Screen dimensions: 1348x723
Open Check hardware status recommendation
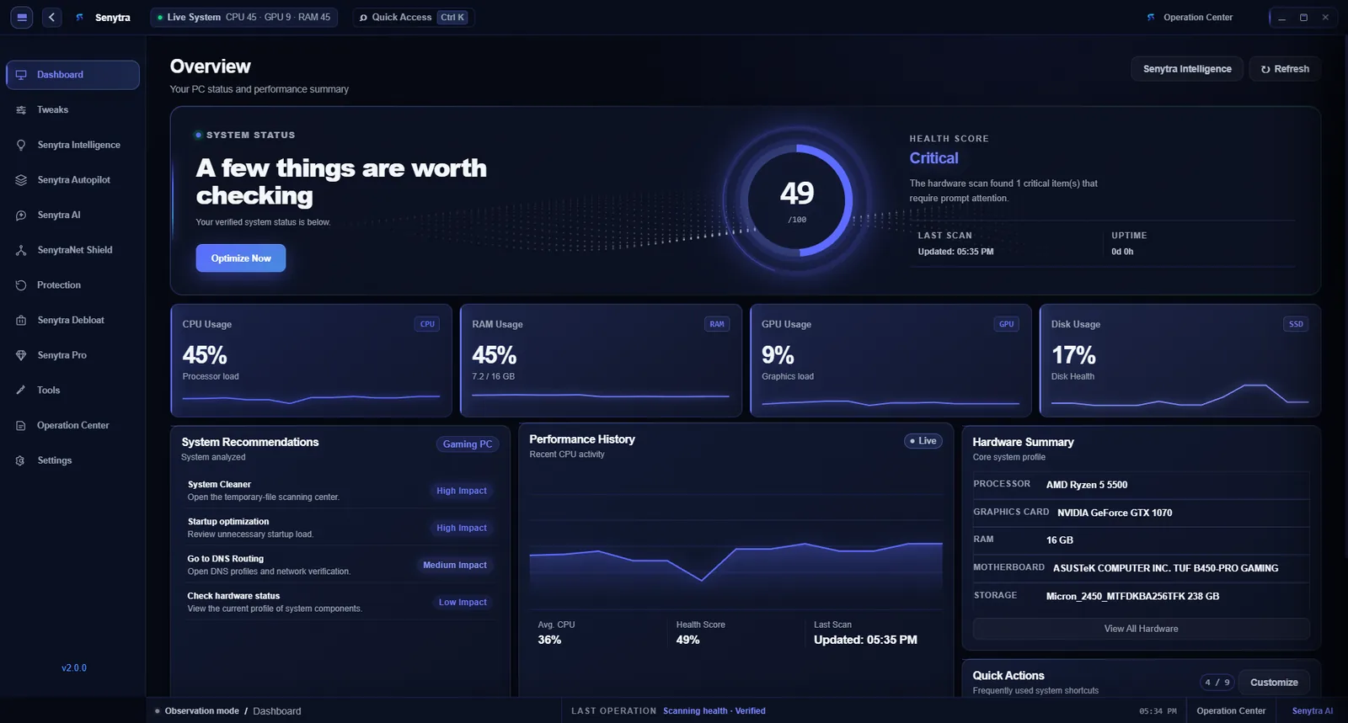pos(340,602)
